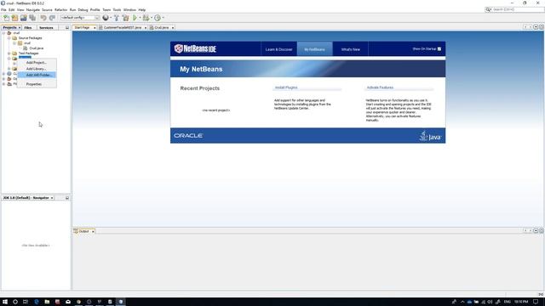Click the Install Plugins link
Image resolution: width=545 pixels, height=306 pixels.
286,88
